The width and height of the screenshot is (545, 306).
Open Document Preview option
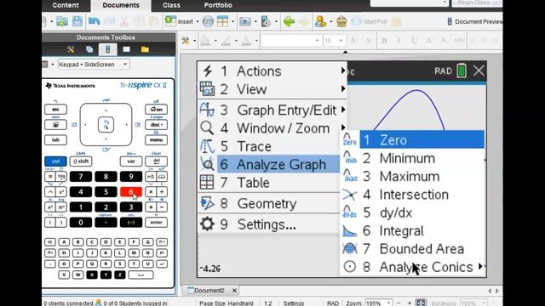point(475,21)
